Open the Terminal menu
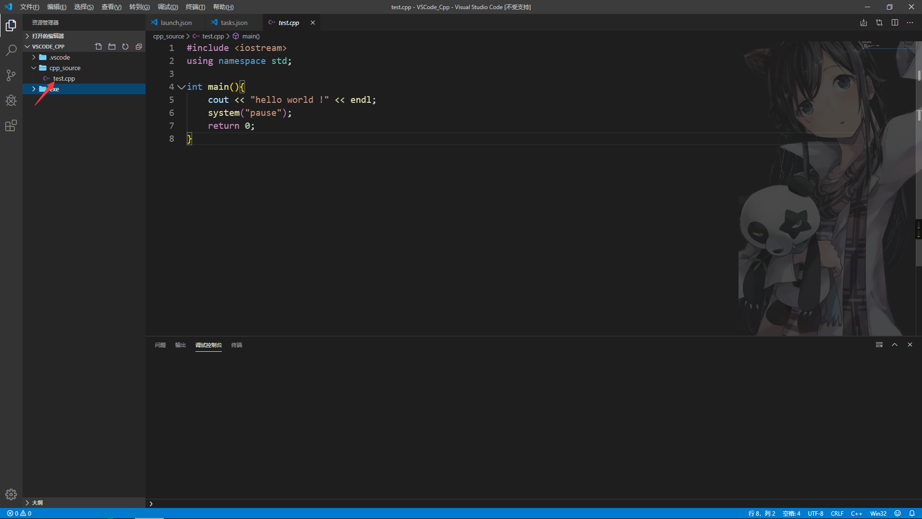922x519 pixels. pyautogui.click(x=195, y=7)
